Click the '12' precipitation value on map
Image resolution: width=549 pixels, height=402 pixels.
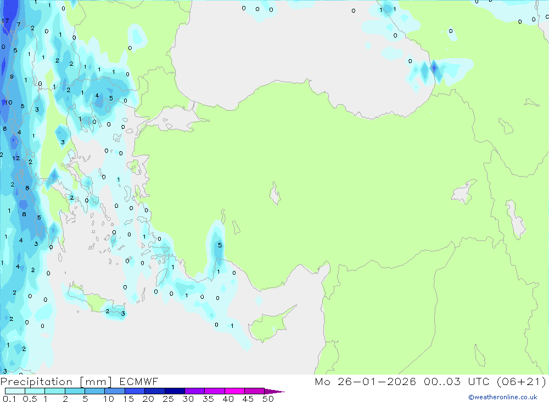pos(16,158)
